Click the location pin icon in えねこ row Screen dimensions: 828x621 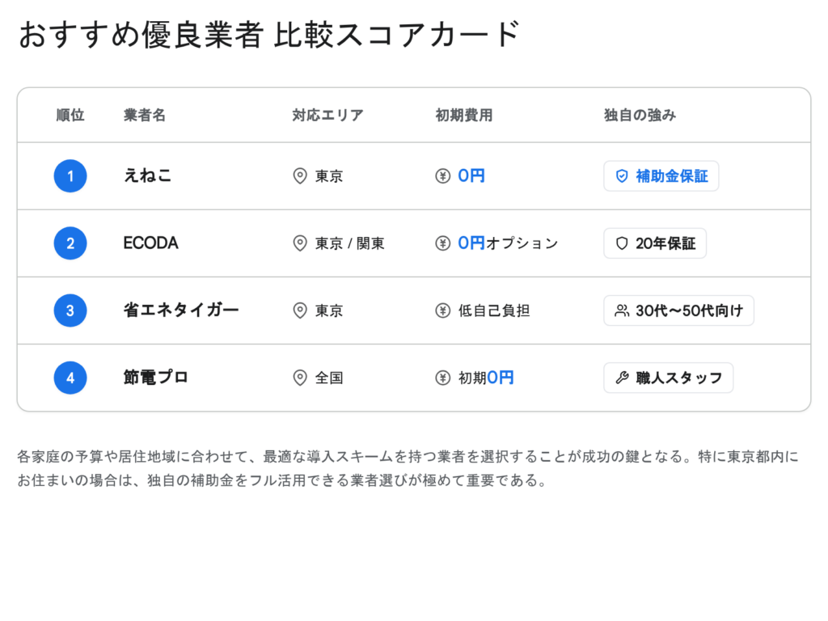pos(300,176)
